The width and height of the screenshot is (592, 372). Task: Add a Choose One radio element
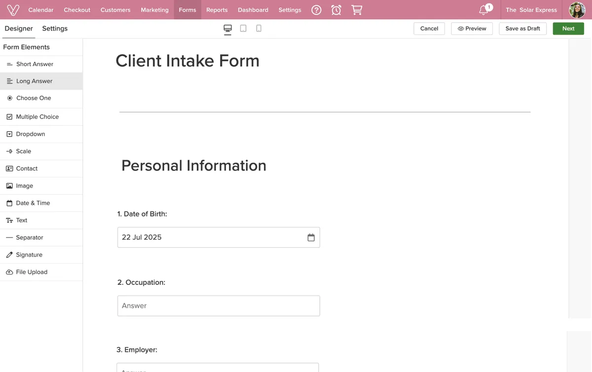click(x=34, y=98)
